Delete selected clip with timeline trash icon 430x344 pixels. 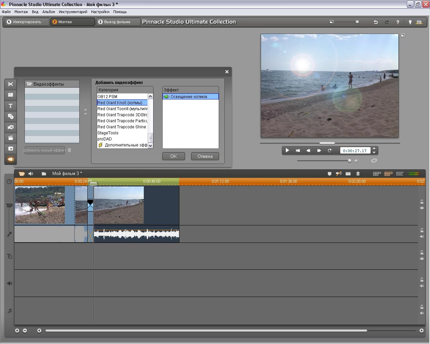coord(358,174)
